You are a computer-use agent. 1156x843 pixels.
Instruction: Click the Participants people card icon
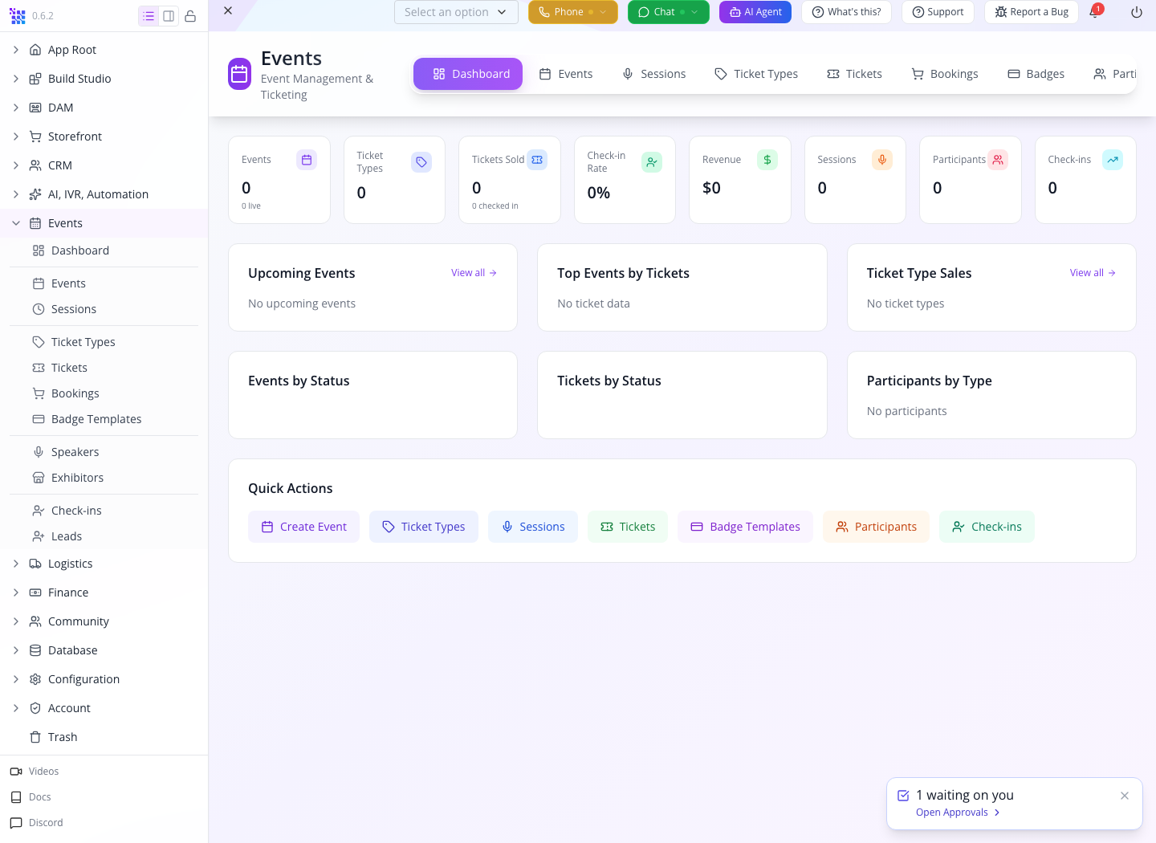[x=998, y=160]
